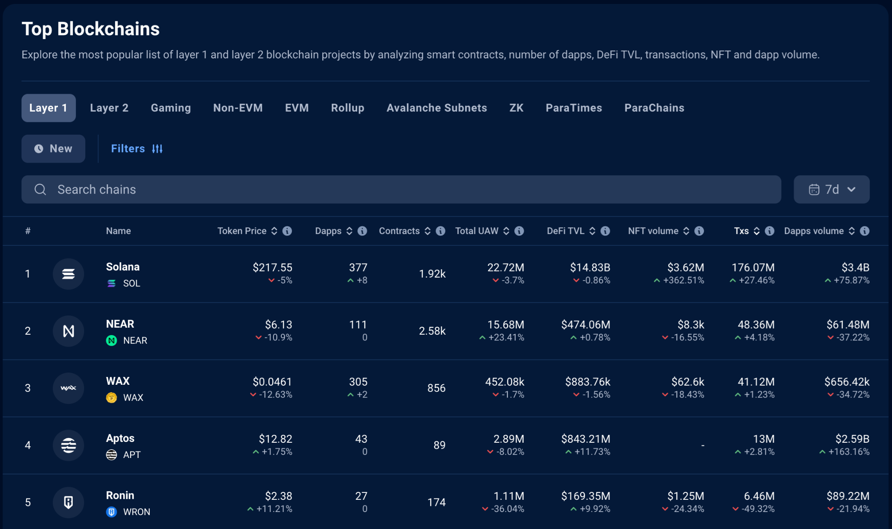
Task: Open the Aptos chain page
Action: [x=120, y=438]
